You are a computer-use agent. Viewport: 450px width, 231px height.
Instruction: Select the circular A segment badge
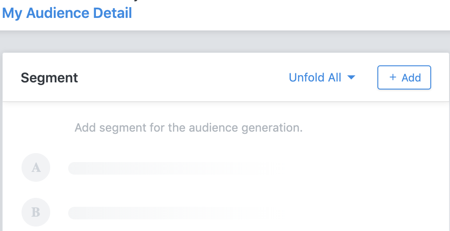[36, 168]
